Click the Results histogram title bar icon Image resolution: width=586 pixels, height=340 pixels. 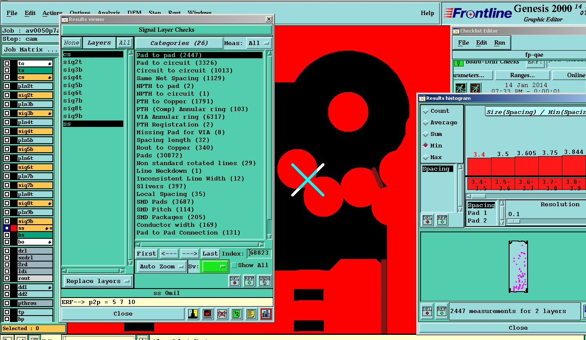[422, 98]
